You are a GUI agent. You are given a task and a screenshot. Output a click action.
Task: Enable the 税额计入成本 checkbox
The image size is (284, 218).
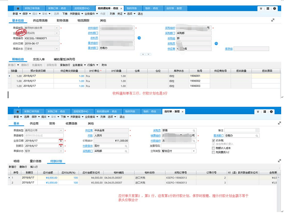214,148
